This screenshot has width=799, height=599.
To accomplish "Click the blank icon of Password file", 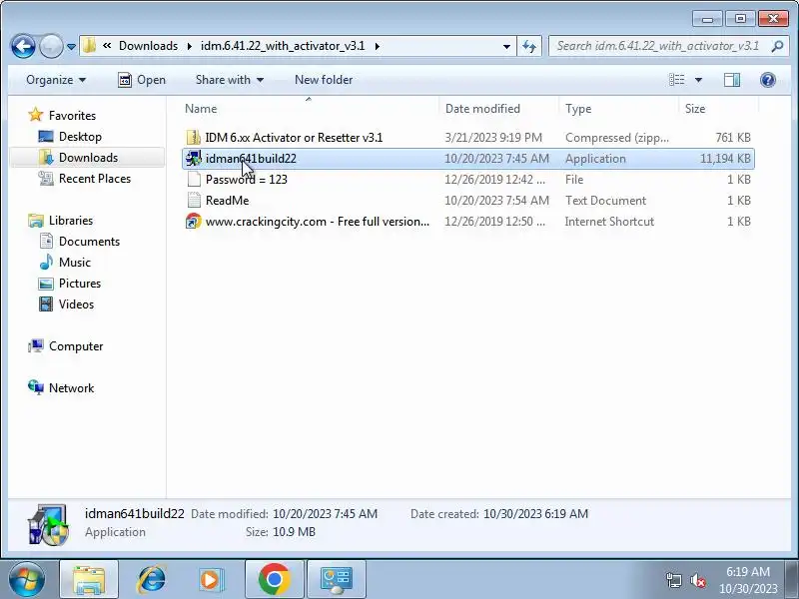I will (x=194, y=180).
